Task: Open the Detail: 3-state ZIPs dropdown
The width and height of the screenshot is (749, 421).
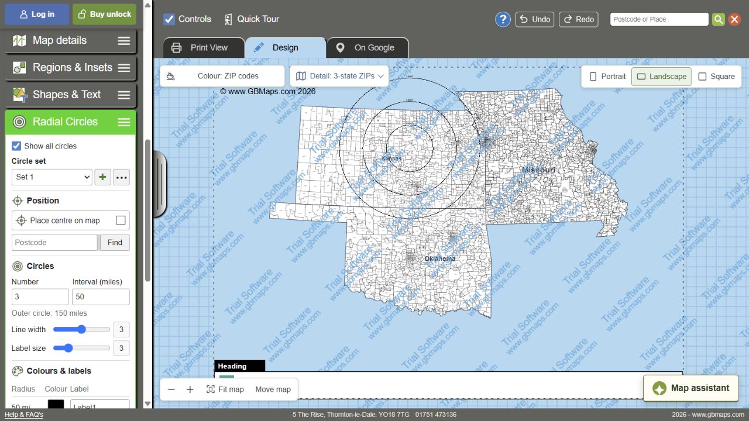Action: tap(339, 76)
